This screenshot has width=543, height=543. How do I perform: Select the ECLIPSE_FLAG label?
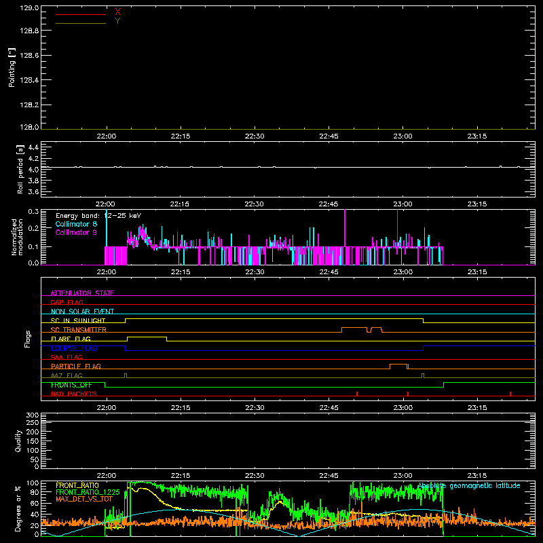74,348
